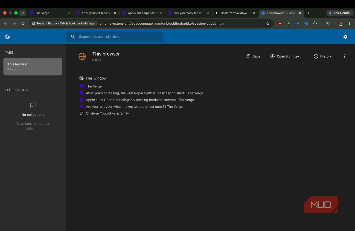
Task: Click Forbes favicon of Chalerm Yoovidhya row
Action: (x=81, y=113)
